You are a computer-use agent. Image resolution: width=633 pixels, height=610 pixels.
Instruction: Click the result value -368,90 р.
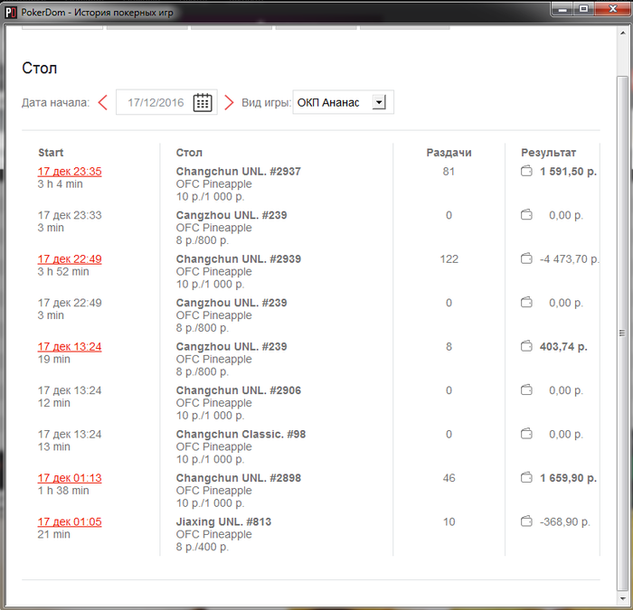click(565, 522)
